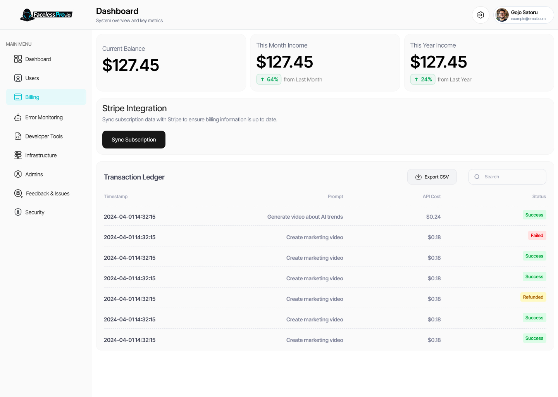Click the Developer Tools file icon

click(18, 136)
